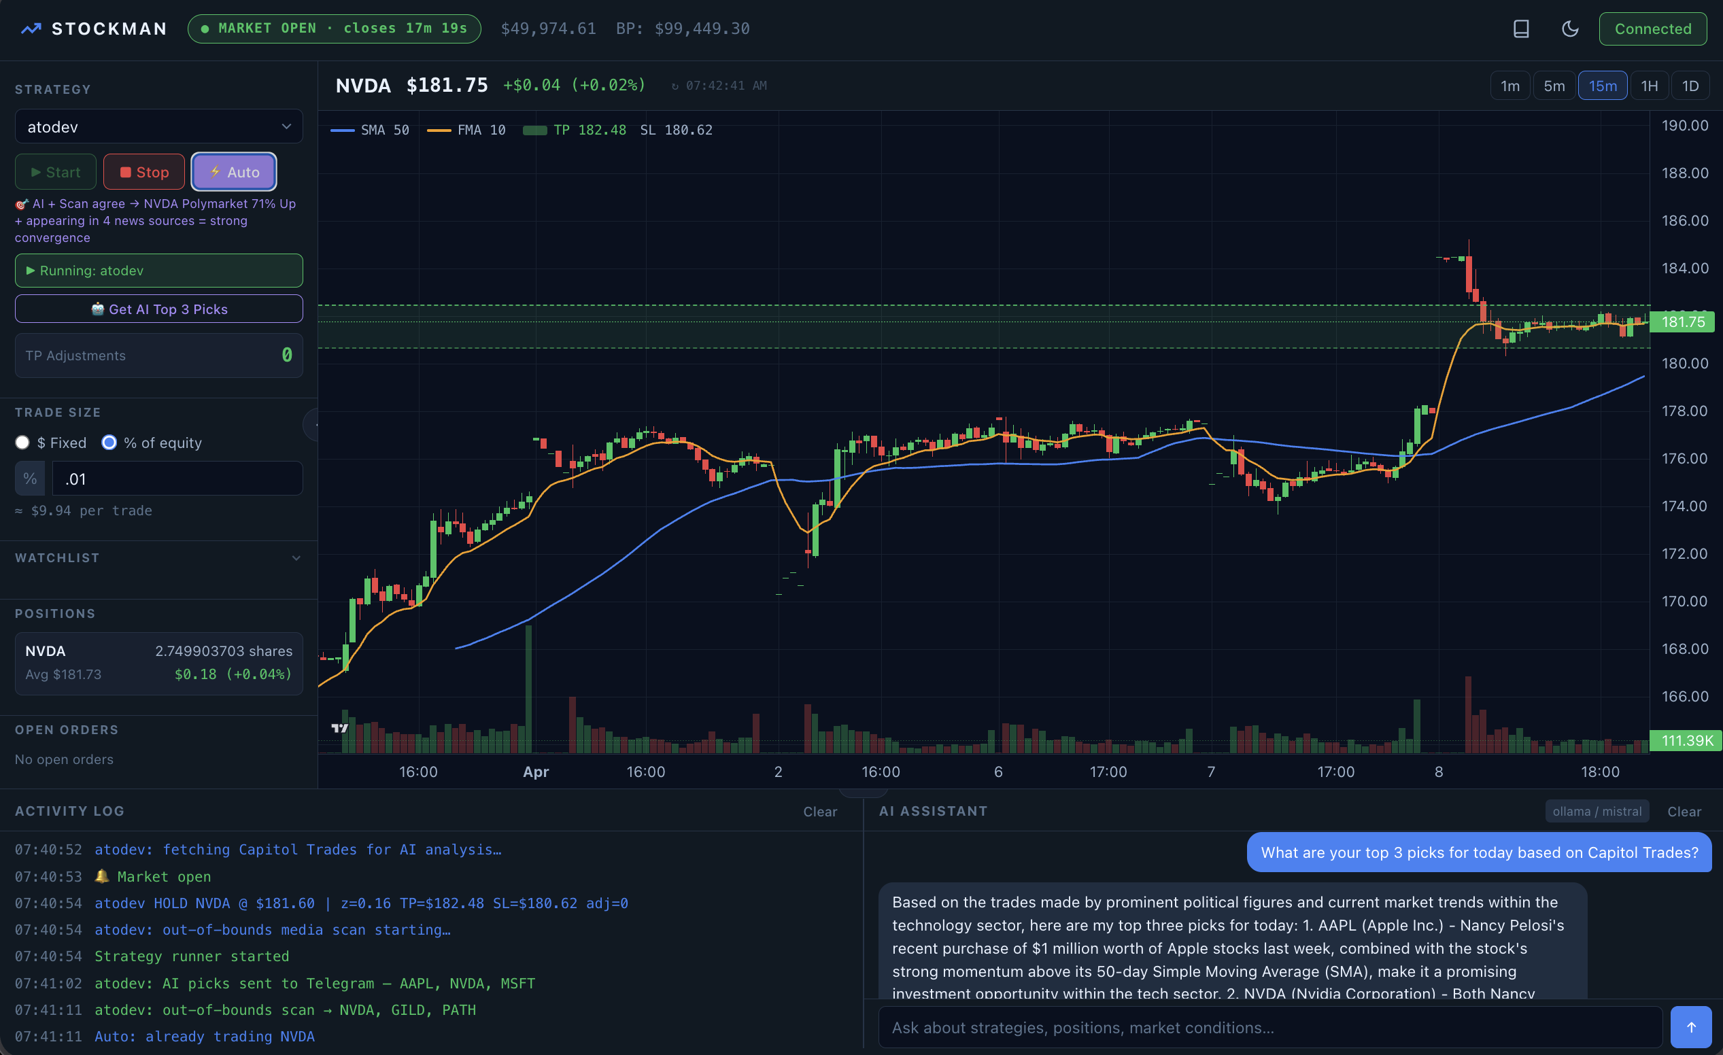Click the account value $49,974.61

(x=548, y=29)
